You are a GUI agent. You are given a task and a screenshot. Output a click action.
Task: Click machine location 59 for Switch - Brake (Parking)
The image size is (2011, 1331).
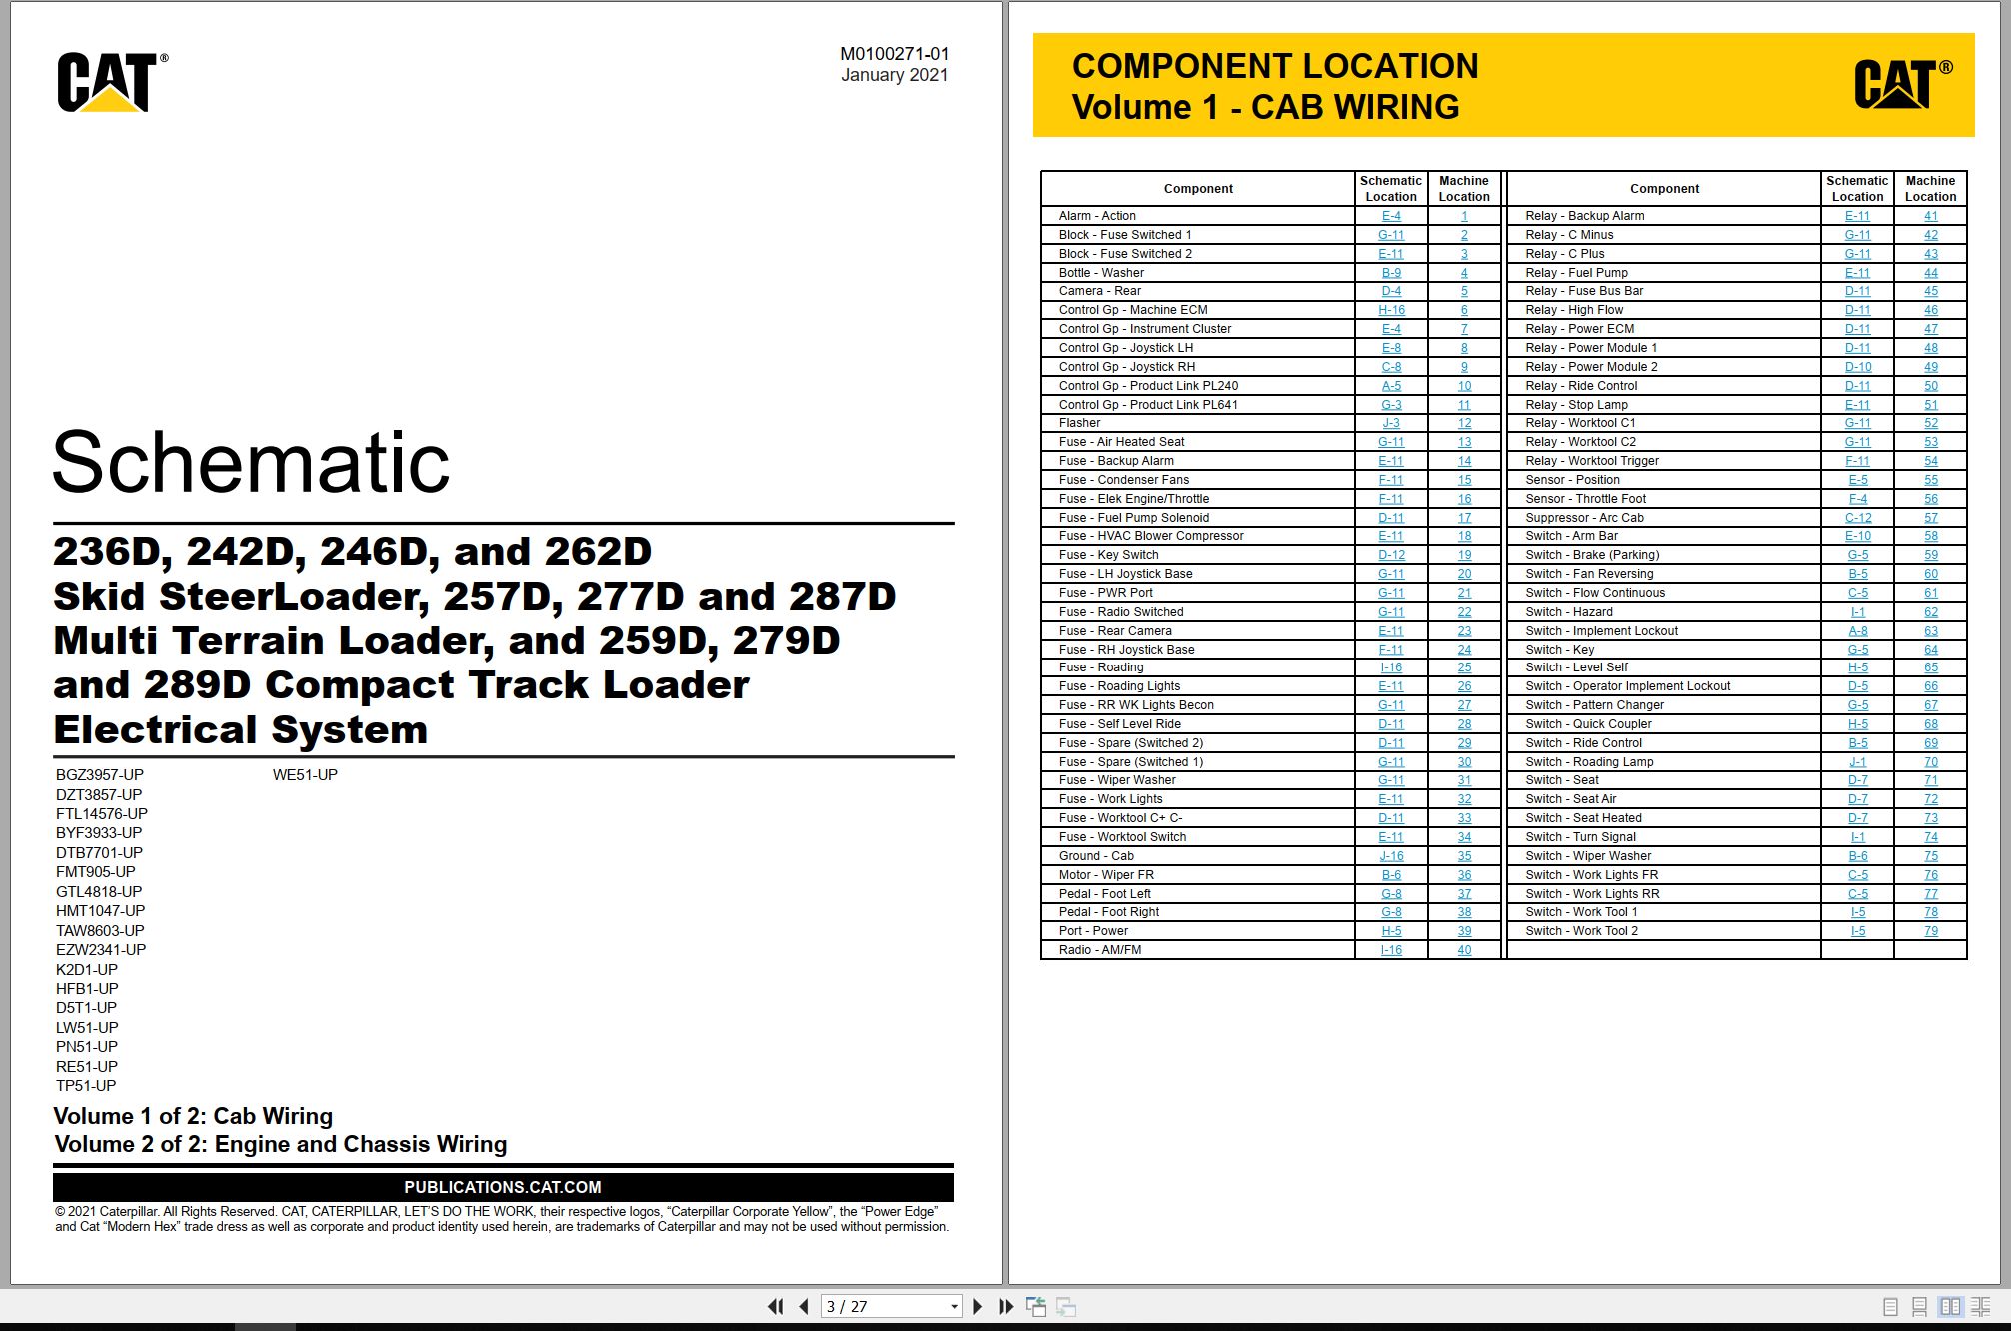point(1930,555)
